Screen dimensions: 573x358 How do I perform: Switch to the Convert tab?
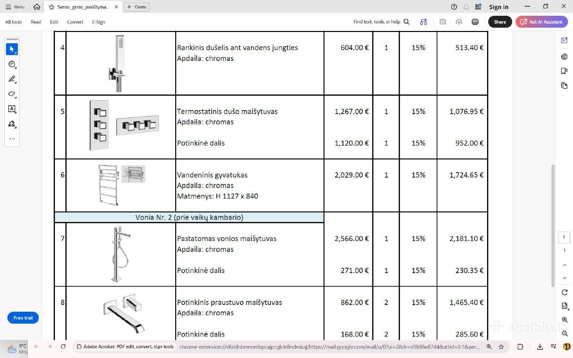(75, 22)
